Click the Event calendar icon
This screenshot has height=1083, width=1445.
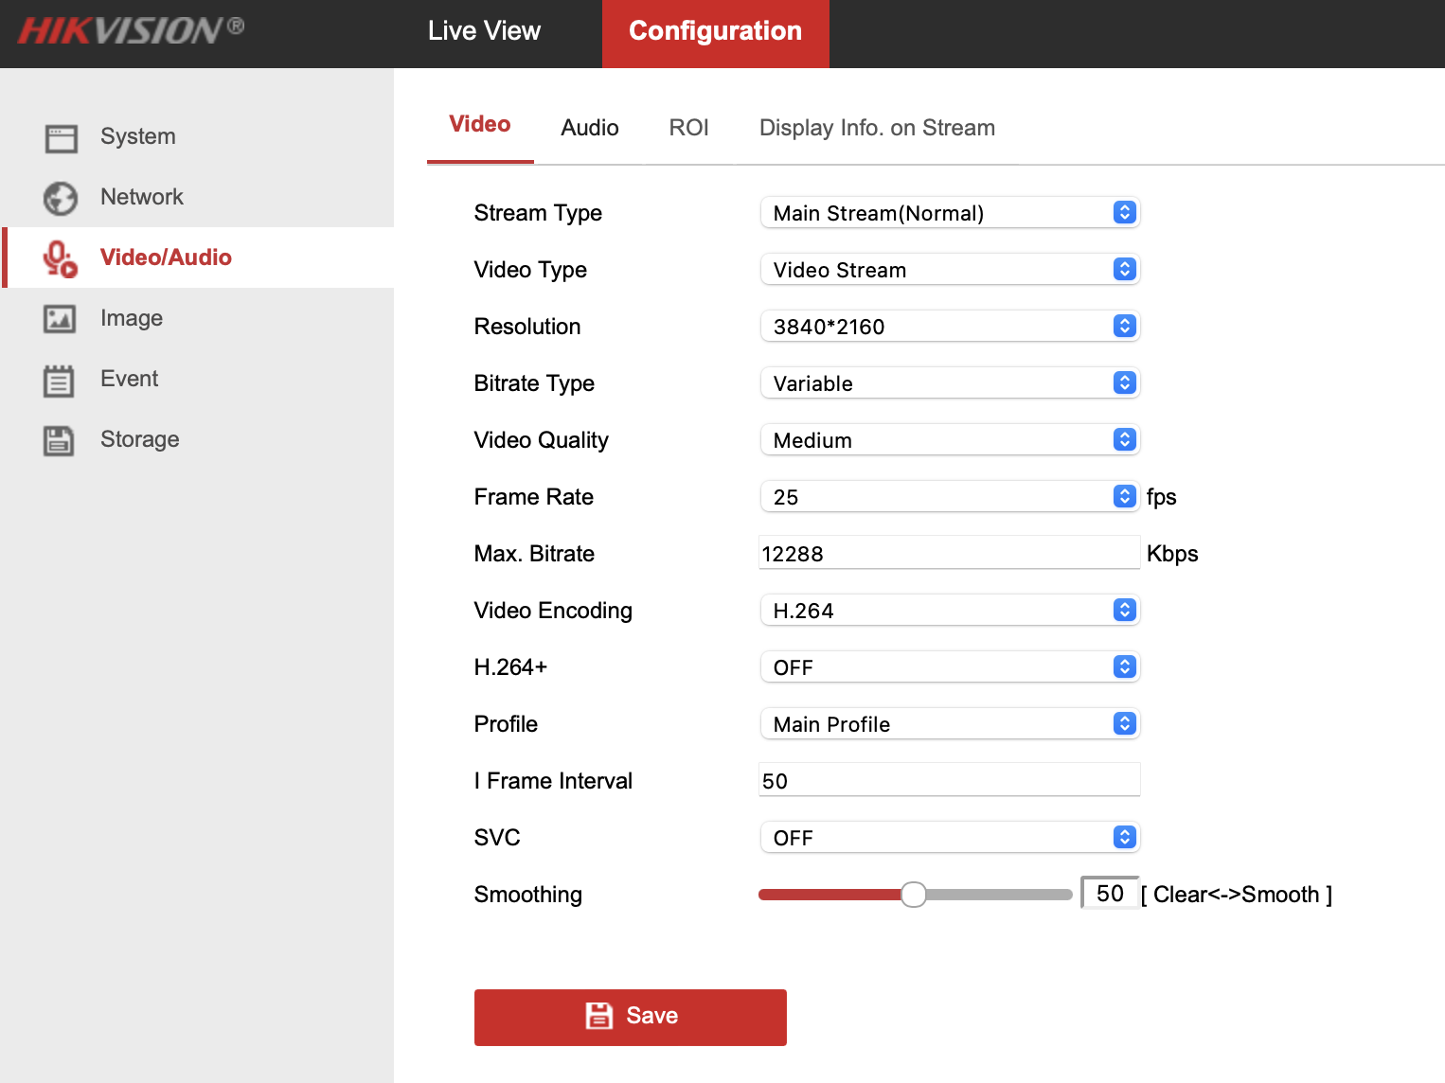point(60,380)
